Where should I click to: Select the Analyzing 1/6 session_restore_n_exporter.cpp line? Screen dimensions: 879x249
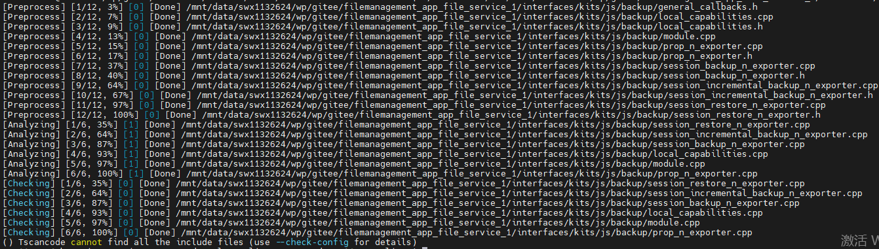coord(406,124)
